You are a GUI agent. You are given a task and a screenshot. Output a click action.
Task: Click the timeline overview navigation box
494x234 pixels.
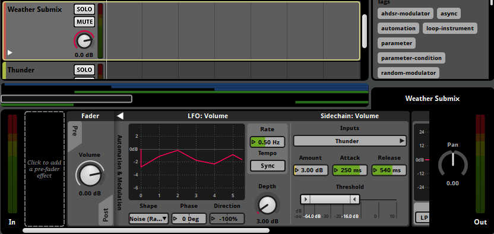pos(66,99)
